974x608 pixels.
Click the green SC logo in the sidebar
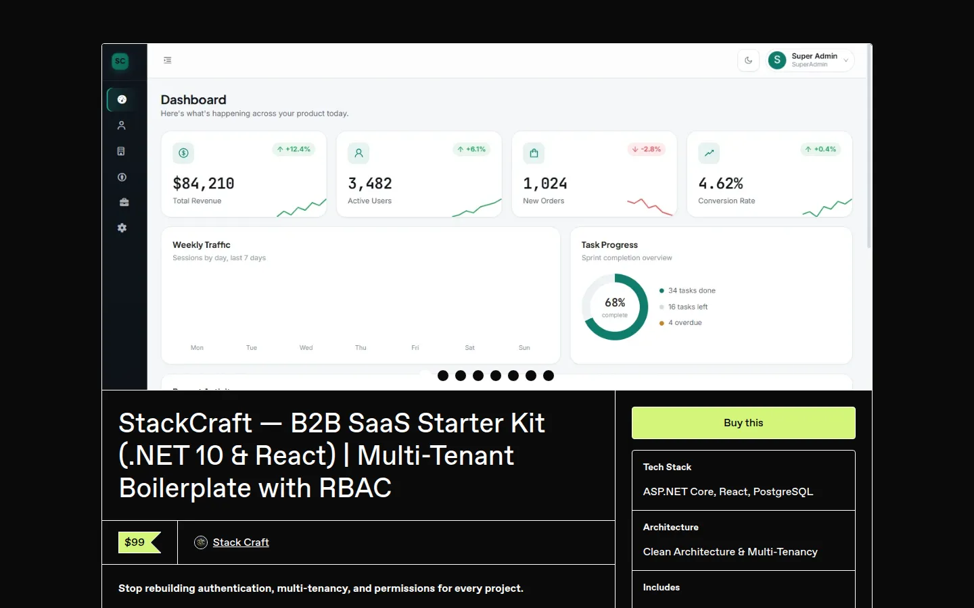coord(120,61)
